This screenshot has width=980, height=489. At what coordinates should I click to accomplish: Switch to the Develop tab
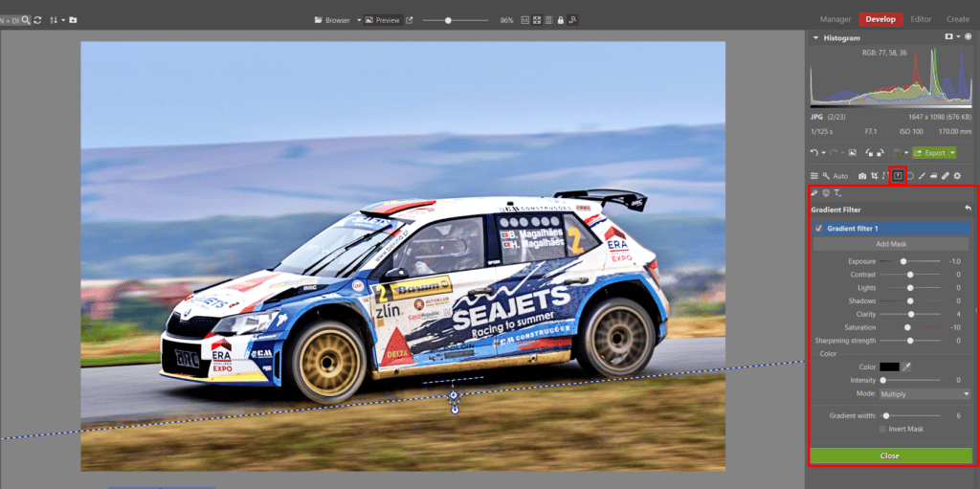pos(880,19)
